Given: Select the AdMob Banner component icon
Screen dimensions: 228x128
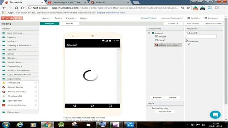Looking at the screenshot, I should (4, 87).
